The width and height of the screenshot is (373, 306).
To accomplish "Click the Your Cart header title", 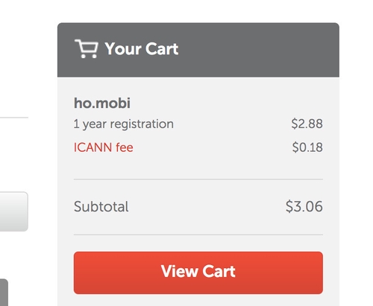I will (142, 48).
